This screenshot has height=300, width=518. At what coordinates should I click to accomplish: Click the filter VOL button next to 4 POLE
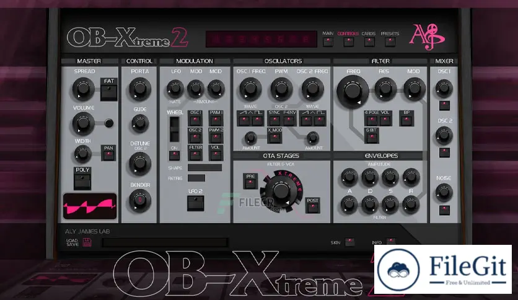pos(385,121)
